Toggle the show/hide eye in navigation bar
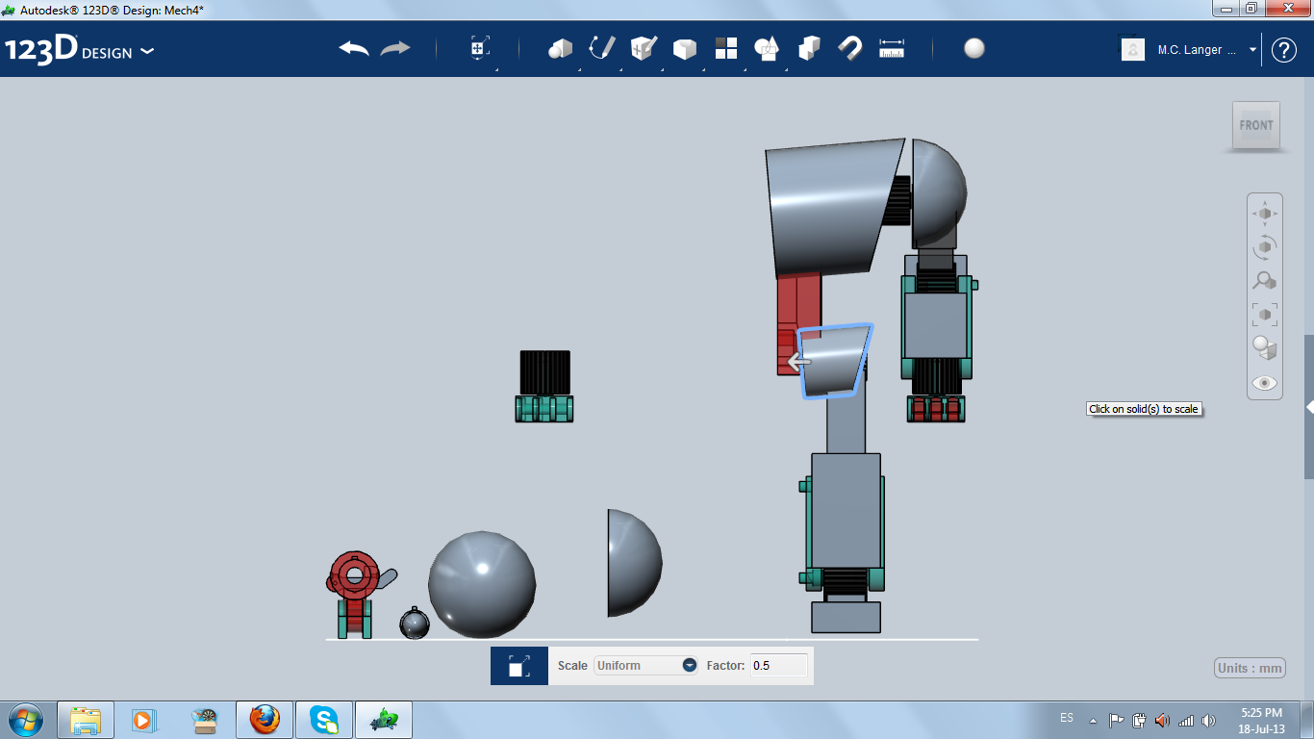The width and height of the screenshot is (1314, 739). point(1265,383)
